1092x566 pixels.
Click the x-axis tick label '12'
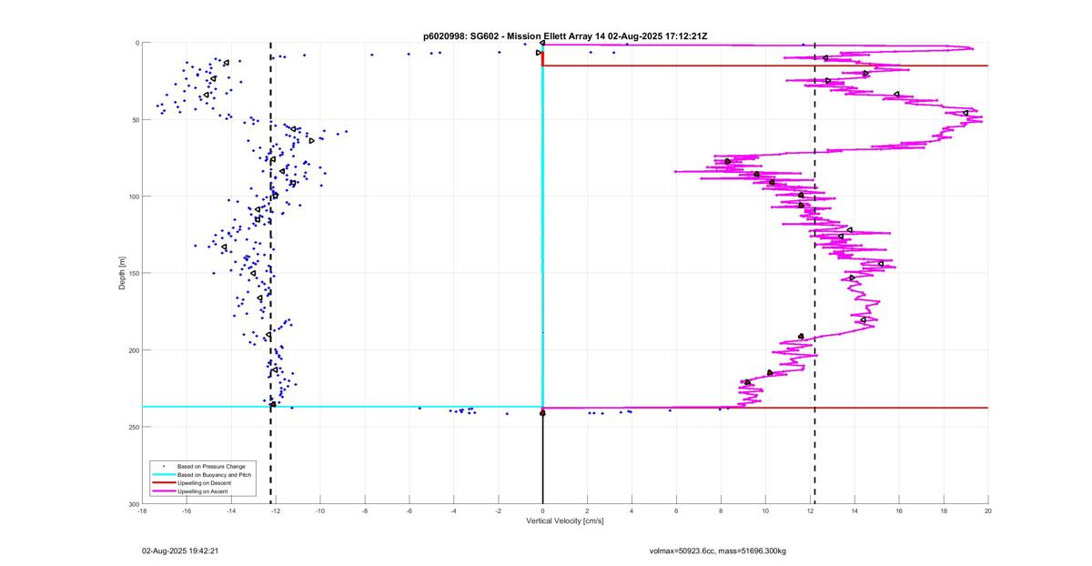(810, 511)
